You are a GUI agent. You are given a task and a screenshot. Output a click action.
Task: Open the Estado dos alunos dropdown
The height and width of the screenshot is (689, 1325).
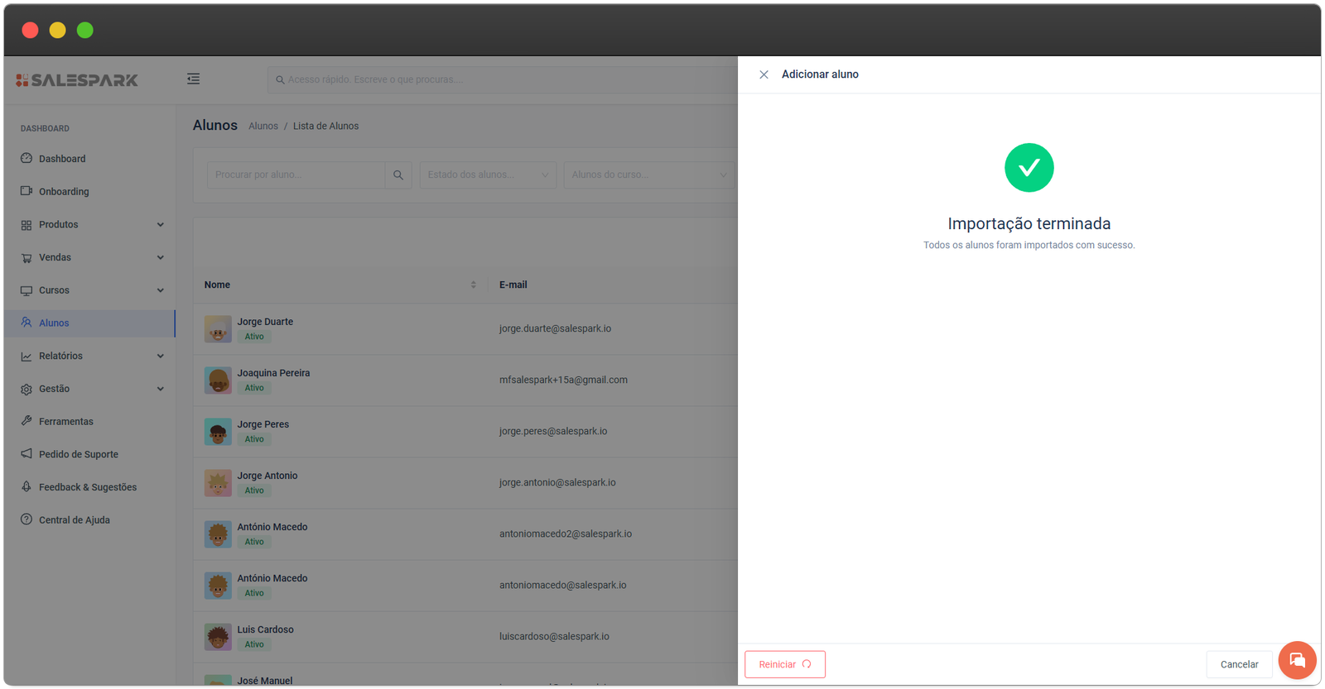coord(488,175)
